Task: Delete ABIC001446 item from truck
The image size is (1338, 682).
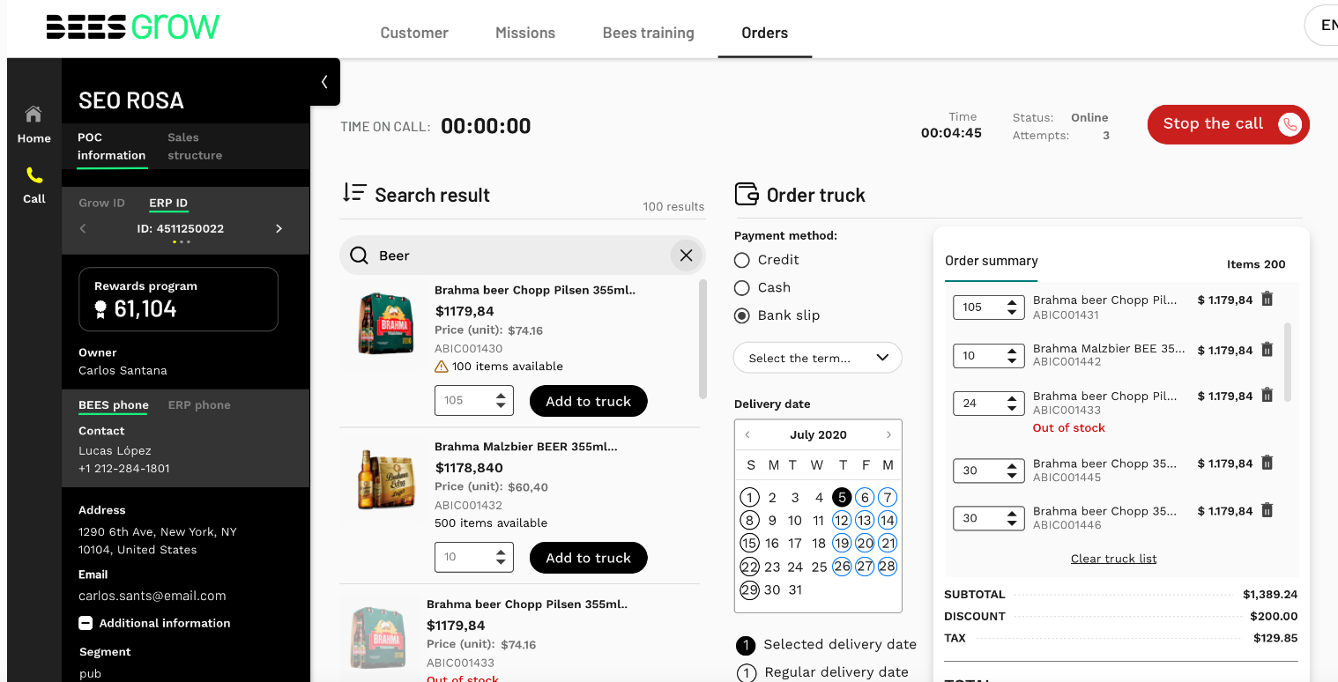Action: coord(1267,511)
